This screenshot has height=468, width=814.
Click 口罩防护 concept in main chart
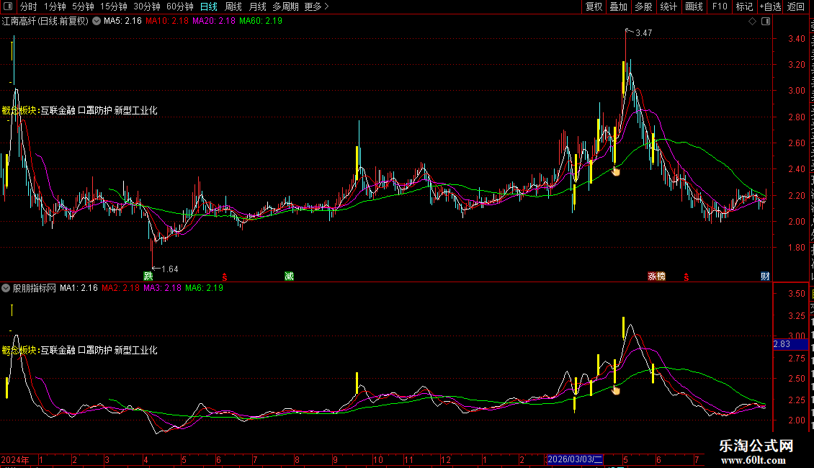pos(95,110)
